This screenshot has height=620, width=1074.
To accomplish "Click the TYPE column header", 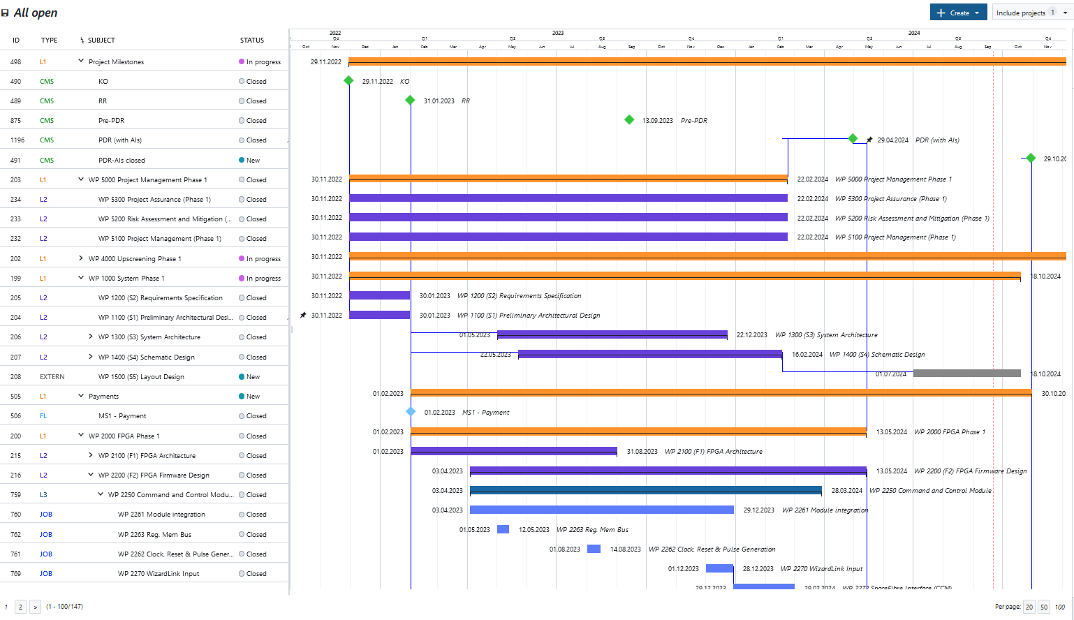I will (49, 40).
